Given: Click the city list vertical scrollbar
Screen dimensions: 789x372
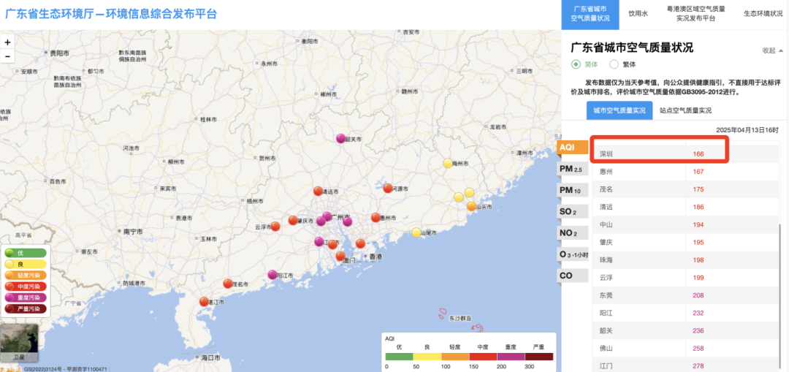Looking at the screenshot, I should (782, 297).
